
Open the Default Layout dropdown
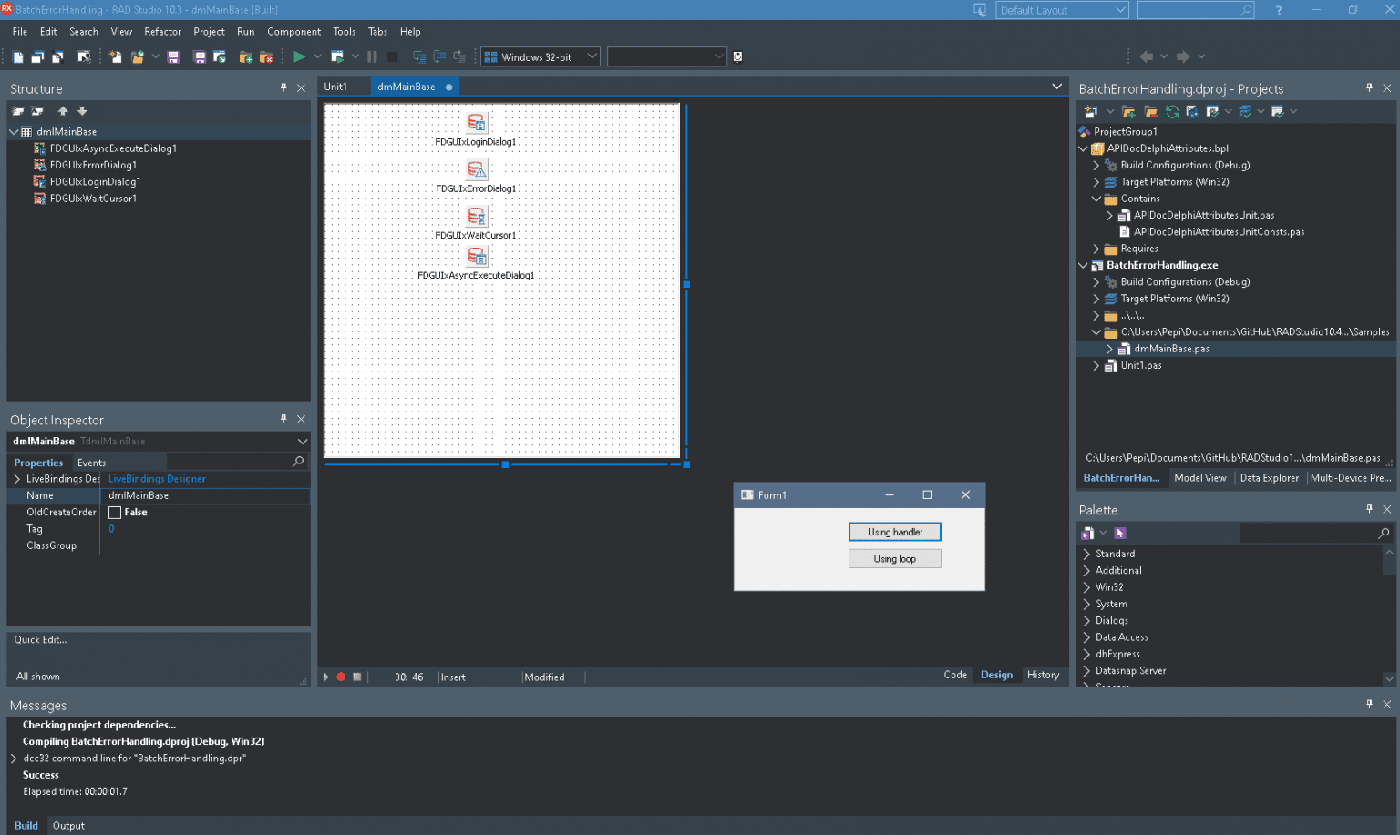click(x=1120, y=10)
